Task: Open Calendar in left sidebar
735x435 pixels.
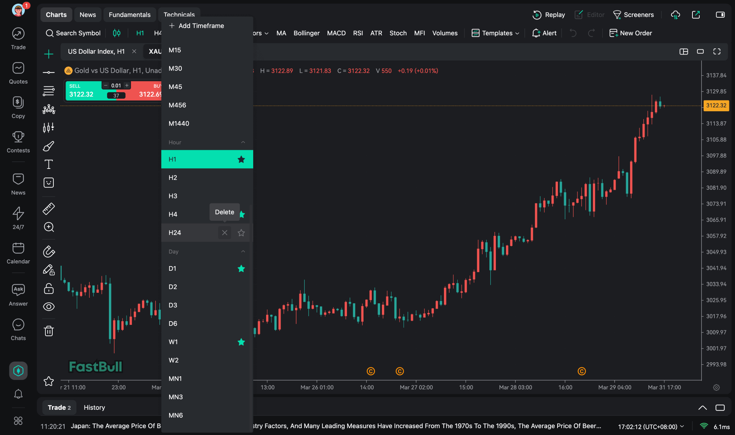Action: (x=18, y=253)
